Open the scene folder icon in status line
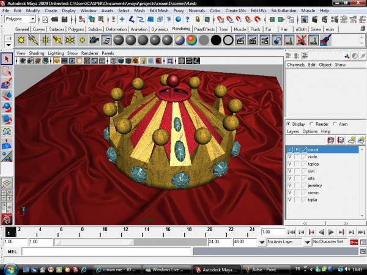Viewport: 367px width, 275px height. (x=54, y=19)
